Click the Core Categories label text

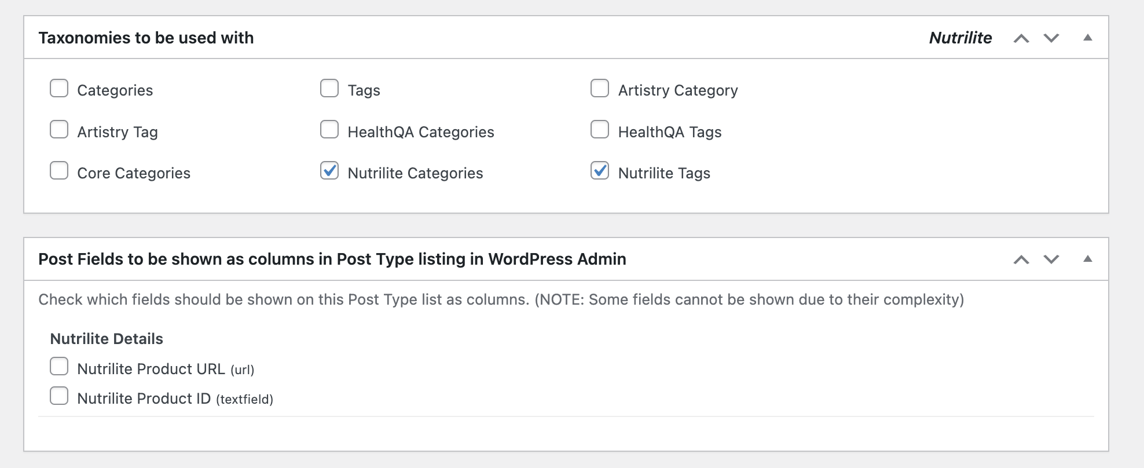pyautogui.click(x=134, y=173)
